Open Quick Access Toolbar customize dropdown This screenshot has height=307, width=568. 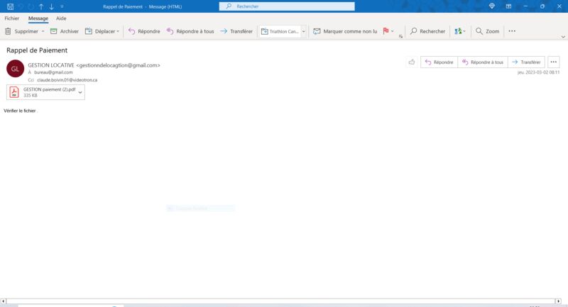[x=62, y=6]
